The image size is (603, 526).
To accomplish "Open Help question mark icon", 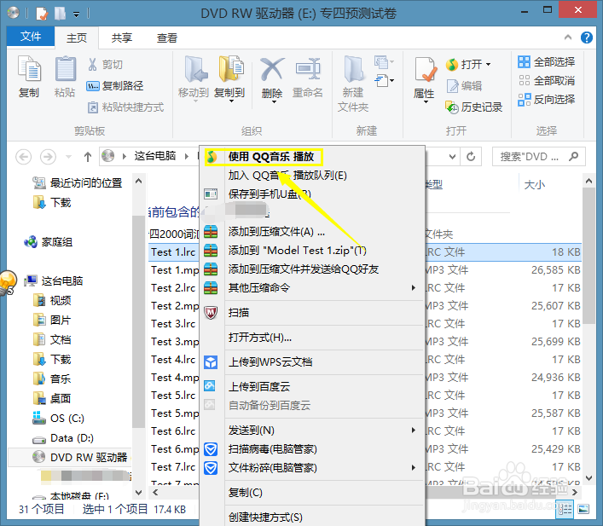I will coord(587,38).
